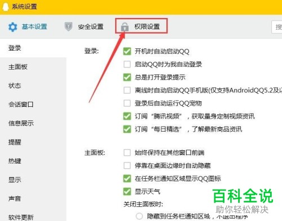Enable 始终保持在其他窗口前端 checkbox
Screen dimensions: 282x221
point(127,152)
